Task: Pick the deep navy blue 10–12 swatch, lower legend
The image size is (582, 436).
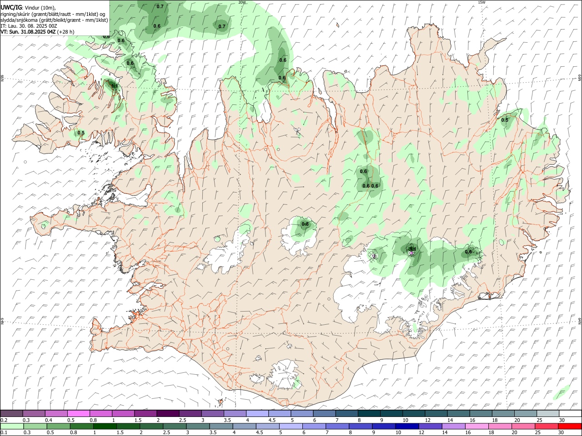Action: (407, 426)
